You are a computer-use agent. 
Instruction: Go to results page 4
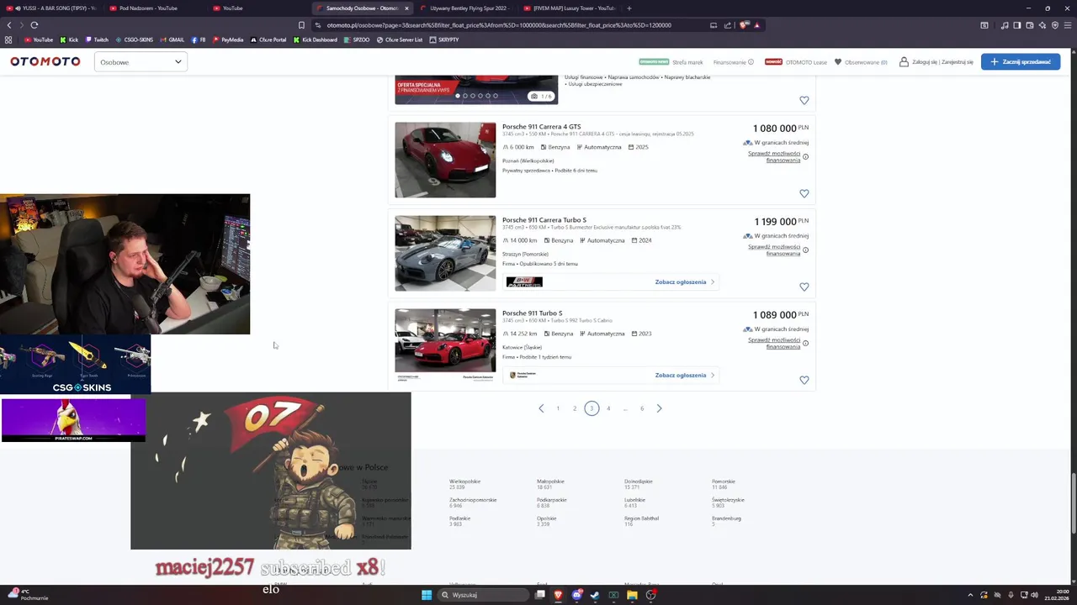point(608,408)
